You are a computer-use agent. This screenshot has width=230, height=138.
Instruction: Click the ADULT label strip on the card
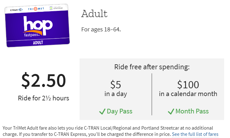38,43
